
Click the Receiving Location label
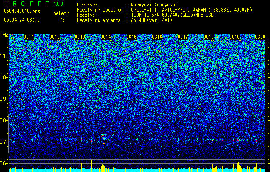tap(100, 10)
